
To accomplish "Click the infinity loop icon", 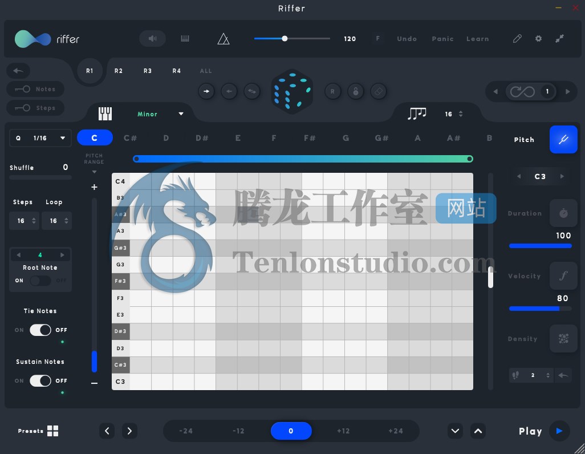I will tap(522, 91).
